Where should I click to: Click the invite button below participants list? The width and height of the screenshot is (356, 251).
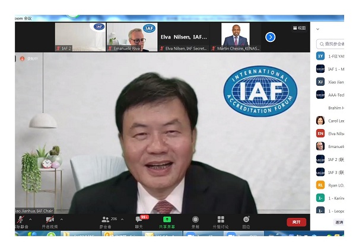point(339,223)
